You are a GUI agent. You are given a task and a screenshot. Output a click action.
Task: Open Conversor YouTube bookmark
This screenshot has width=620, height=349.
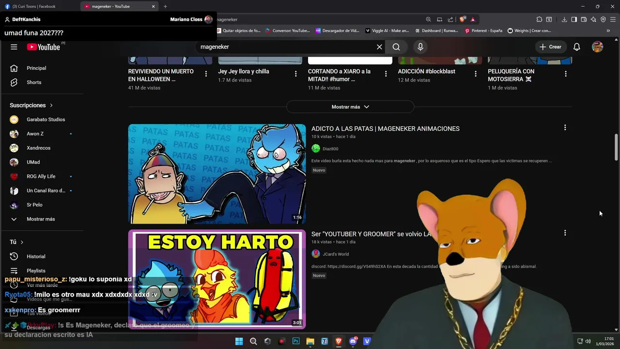(288, 31)
